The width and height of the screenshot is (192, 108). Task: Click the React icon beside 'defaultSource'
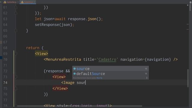coord(74,74)
